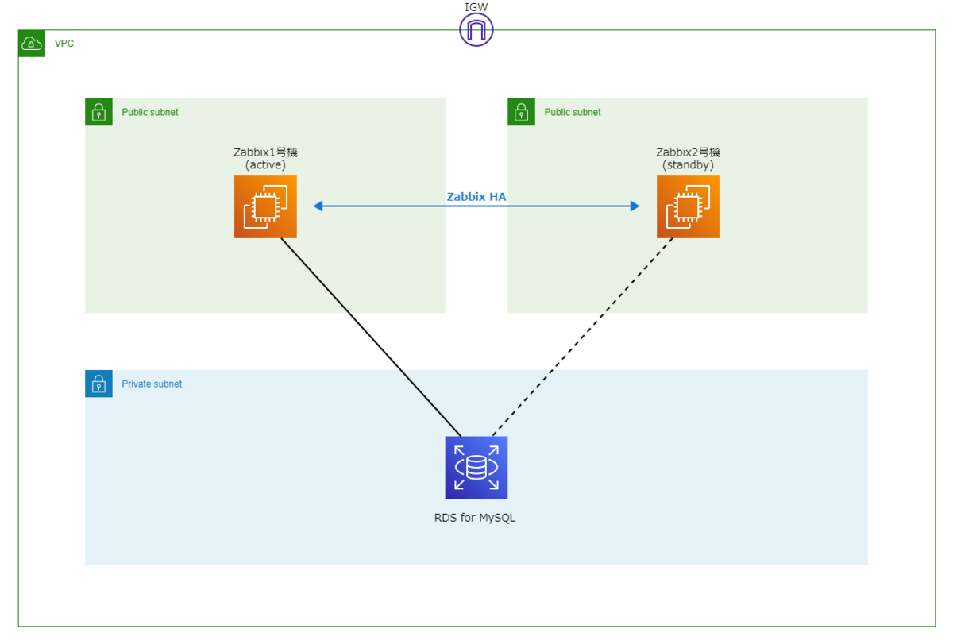Click the left "Public subnet" label next to Zabbix1号機
953x644 pixels.
click(x=150, y=112)
